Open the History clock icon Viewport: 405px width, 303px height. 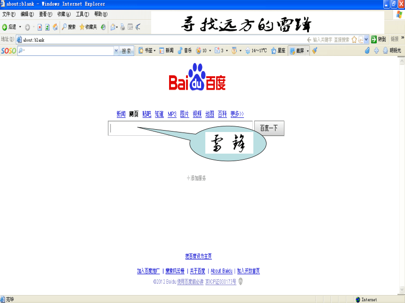pos(103,27)
